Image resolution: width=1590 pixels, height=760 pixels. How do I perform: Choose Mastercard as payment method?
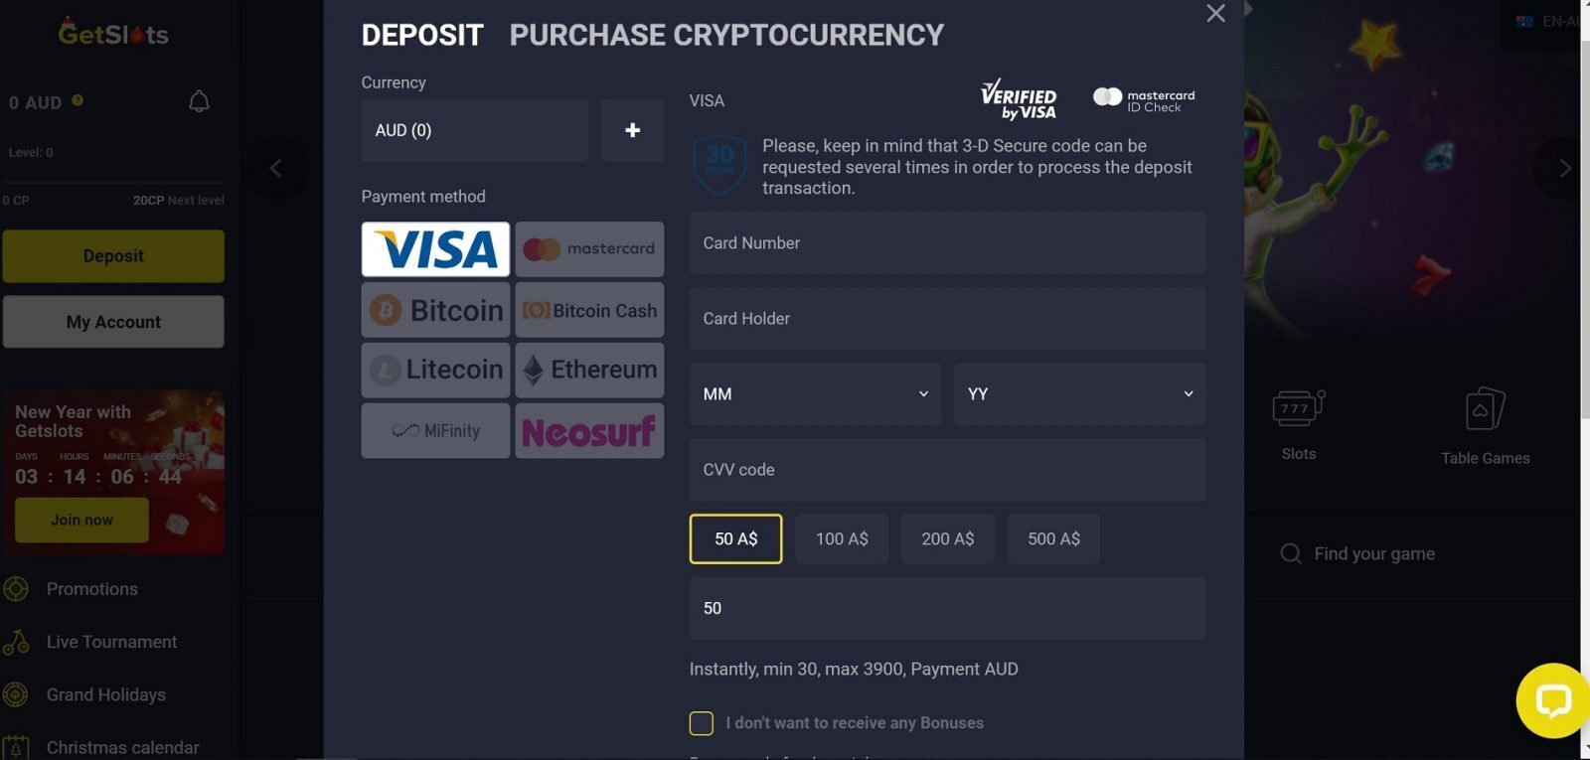click(589, 249)
